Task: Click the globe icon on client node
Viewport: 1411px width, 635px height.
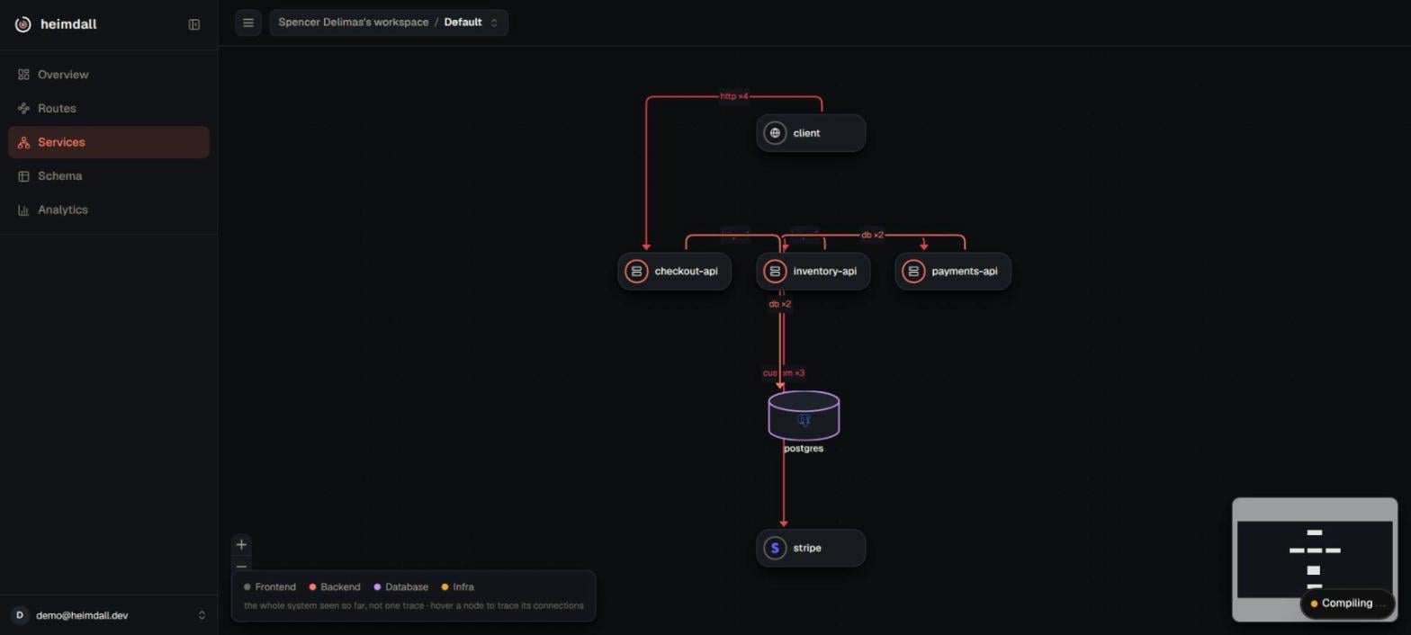Action: (776, 133)
